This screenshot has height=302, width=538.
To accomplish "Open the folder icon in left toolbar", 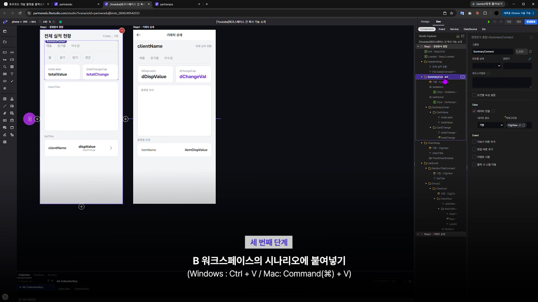I will pyautogui.click(x=5, y=42).
